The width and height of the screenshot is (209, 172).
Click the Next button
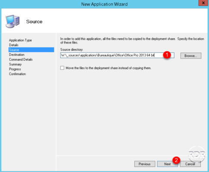click(168, 164)
